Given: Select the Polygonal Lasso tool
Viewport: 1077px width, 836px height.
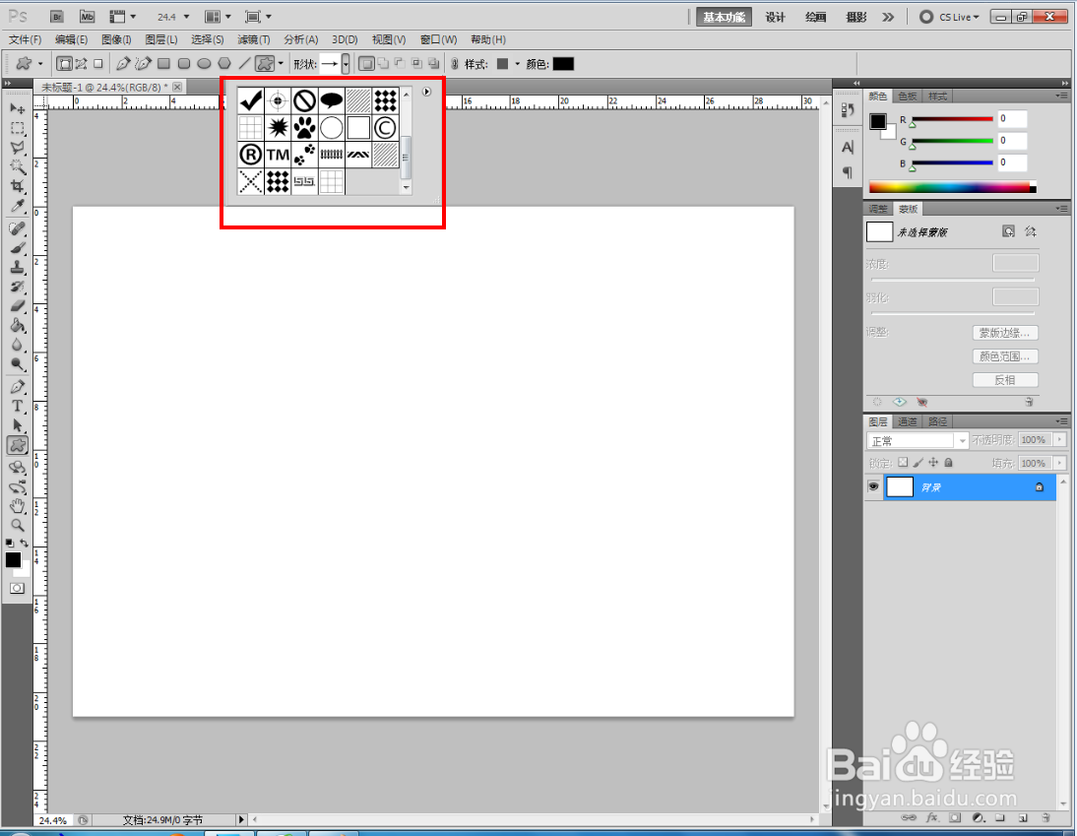Looking at the screenshot, I should (x=17, y=147).
